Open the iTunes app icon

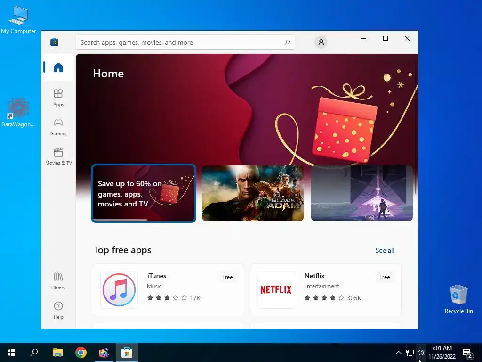[x=119, y=290]
